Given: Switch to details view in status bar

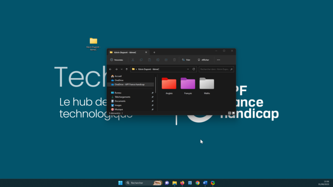Looking at the screenshot, I should 229,113.
